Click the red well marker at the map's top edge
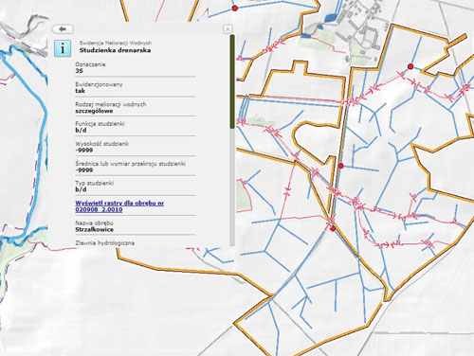The width and height of the screenshot is (474, 356). [234, 9]
